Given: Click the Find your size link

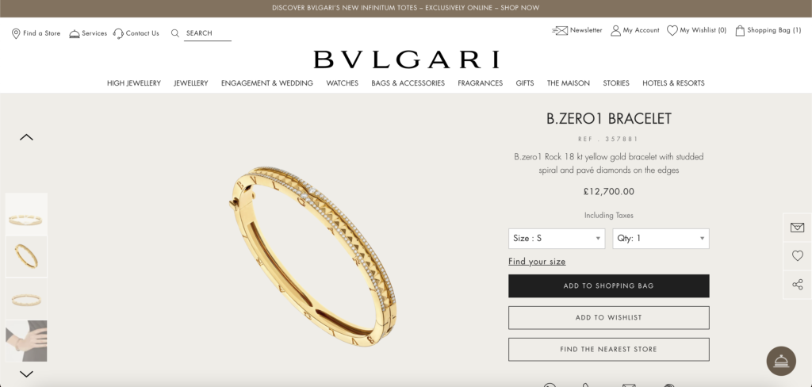Looking at the screenshot, I should tap(537, 262).
